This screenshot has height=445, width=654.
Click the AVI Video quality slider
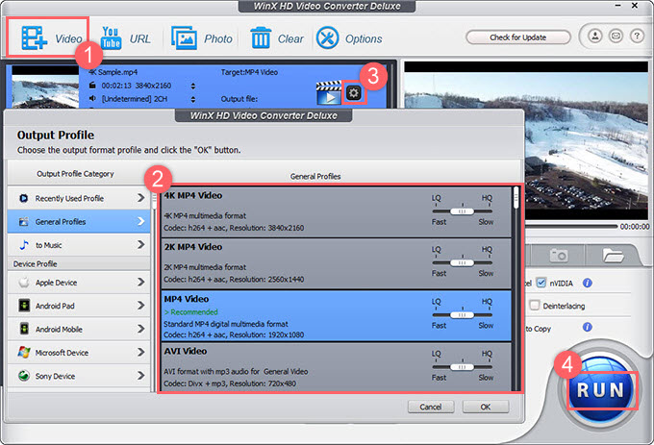[462, 367]
